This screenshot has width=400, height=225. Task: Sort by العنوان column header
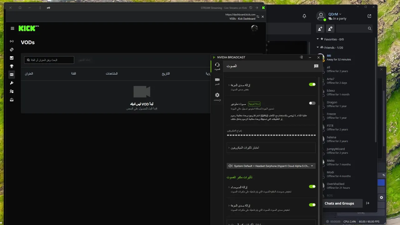point(29,74)
